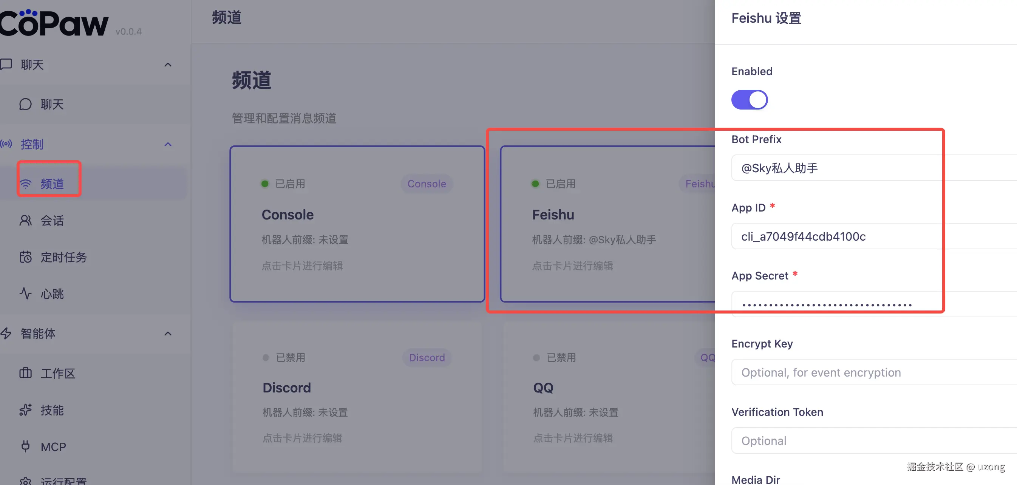The width and height of the screenshot is (1017, 485).
Task: Open the 运行配置 menu item
Action: (63, 481)
